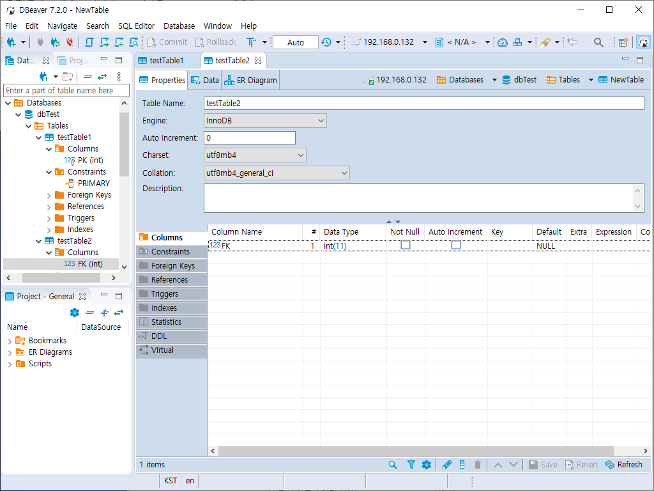Toggle the Not Null checkbox for the FK column
The width and height of the screenshot is (654, 491).
tap(405, 245)
